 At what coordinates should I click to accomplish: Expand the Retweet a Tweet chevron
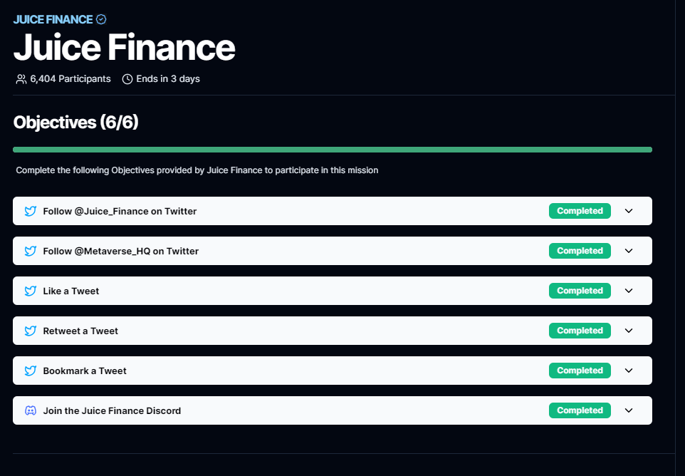coord(629,331)
